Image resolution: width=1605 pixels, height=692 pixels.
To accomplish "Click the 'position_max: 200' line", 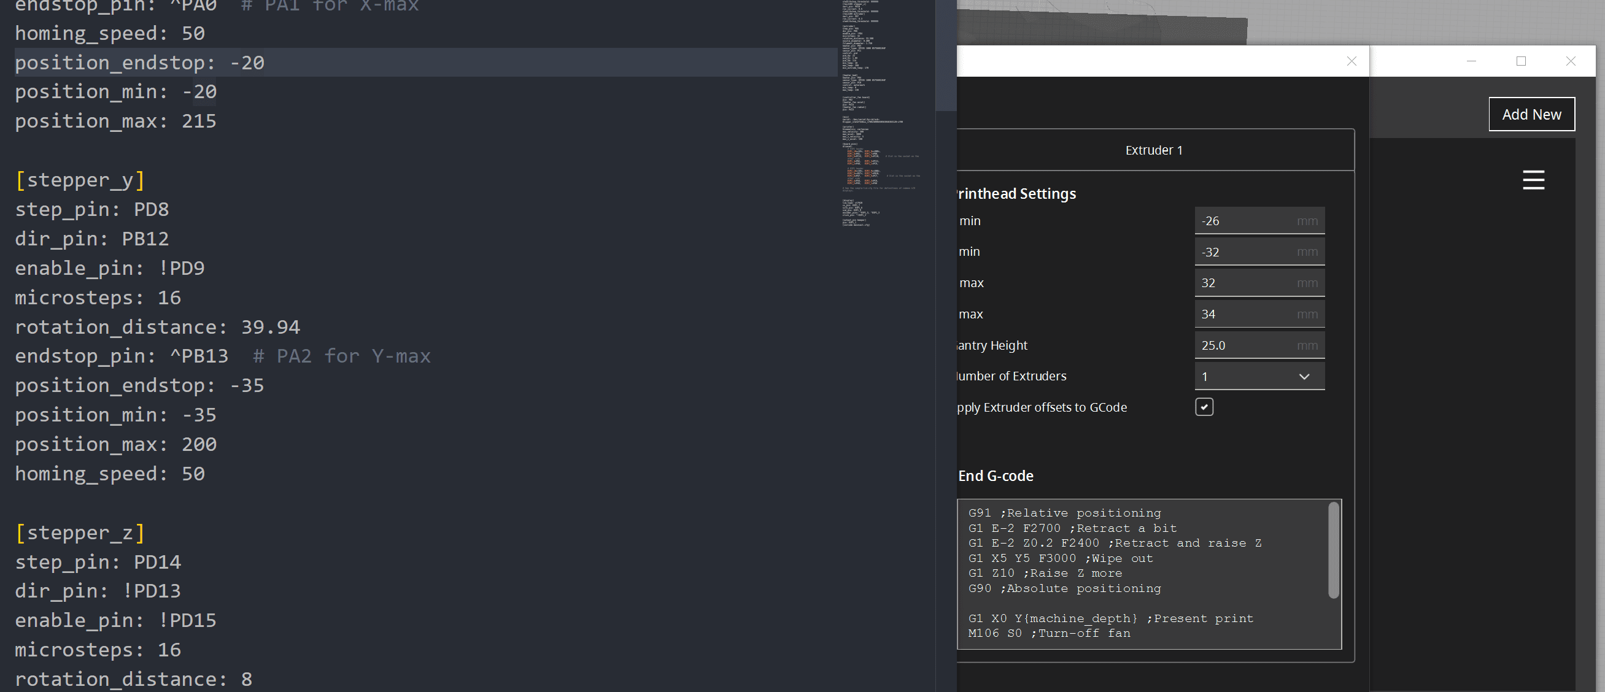I will click(116, 444).
